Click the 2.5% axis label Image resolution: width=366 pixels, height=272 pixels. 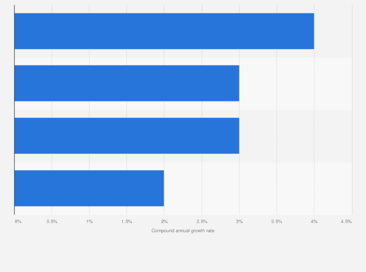201,221
